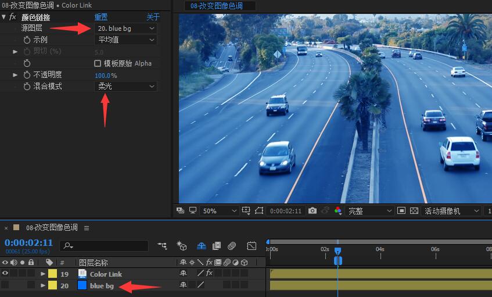Select the 08-改变图像色调 timeline tab

52,227
